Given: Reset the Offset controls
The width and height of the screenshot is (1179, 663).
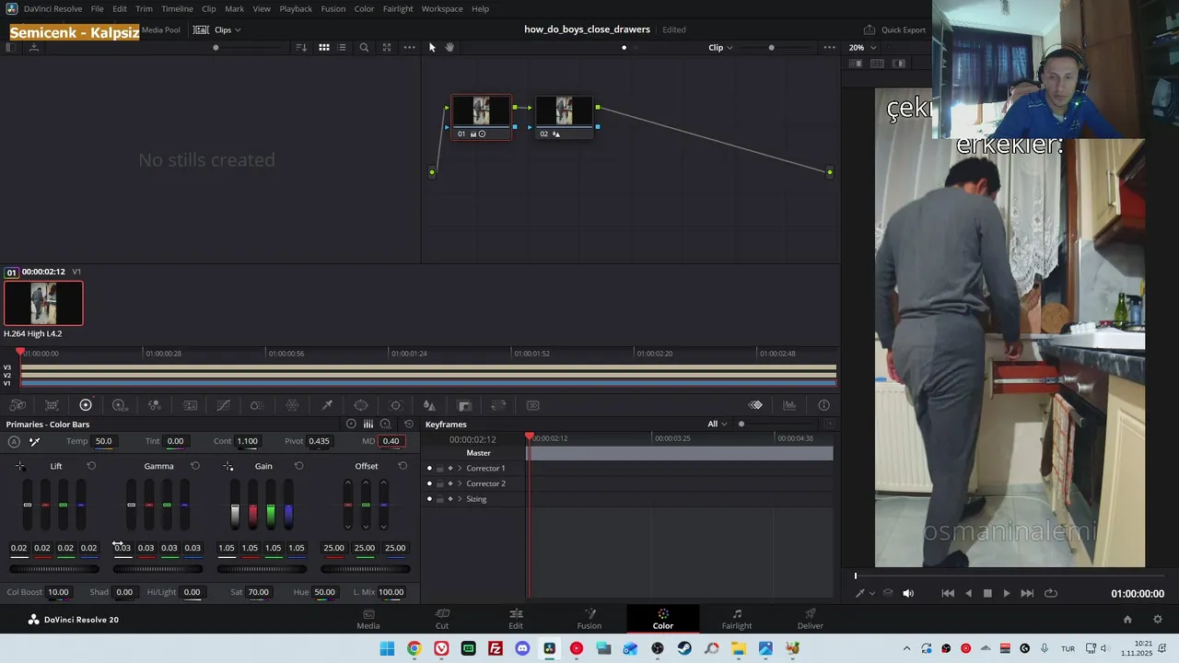Looking at the screenshot, I should pos(403,466).
